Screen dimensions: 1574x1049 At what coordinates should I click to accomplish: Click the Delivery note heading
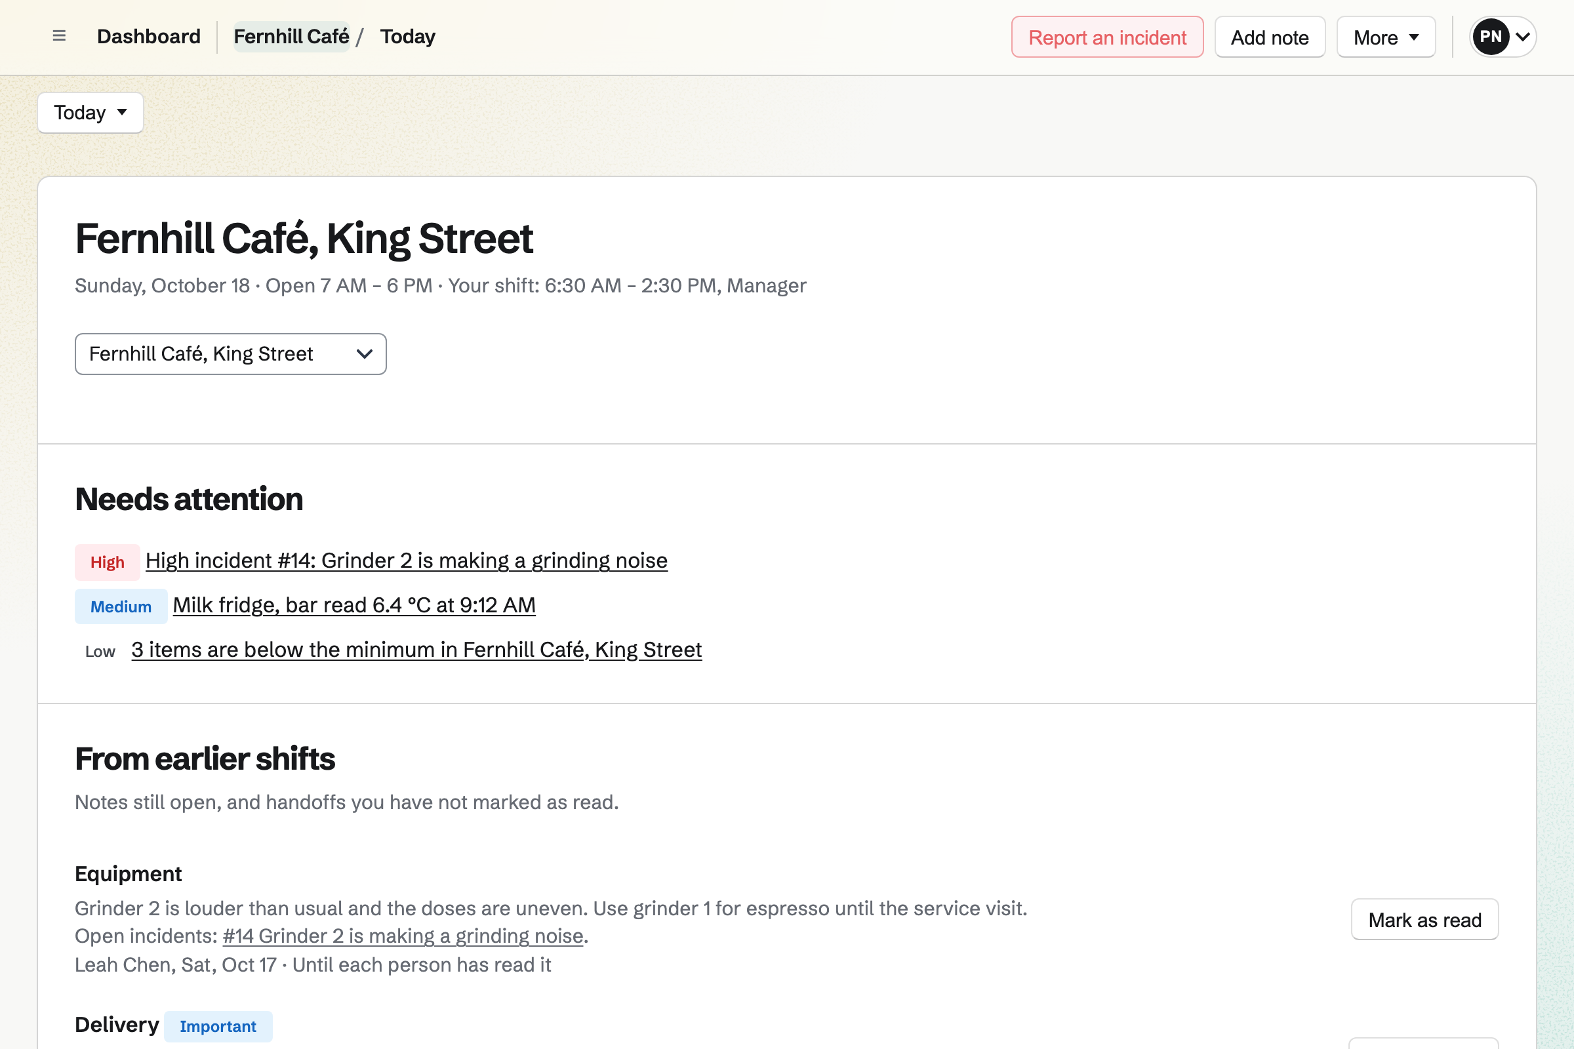click(117, 1025)
